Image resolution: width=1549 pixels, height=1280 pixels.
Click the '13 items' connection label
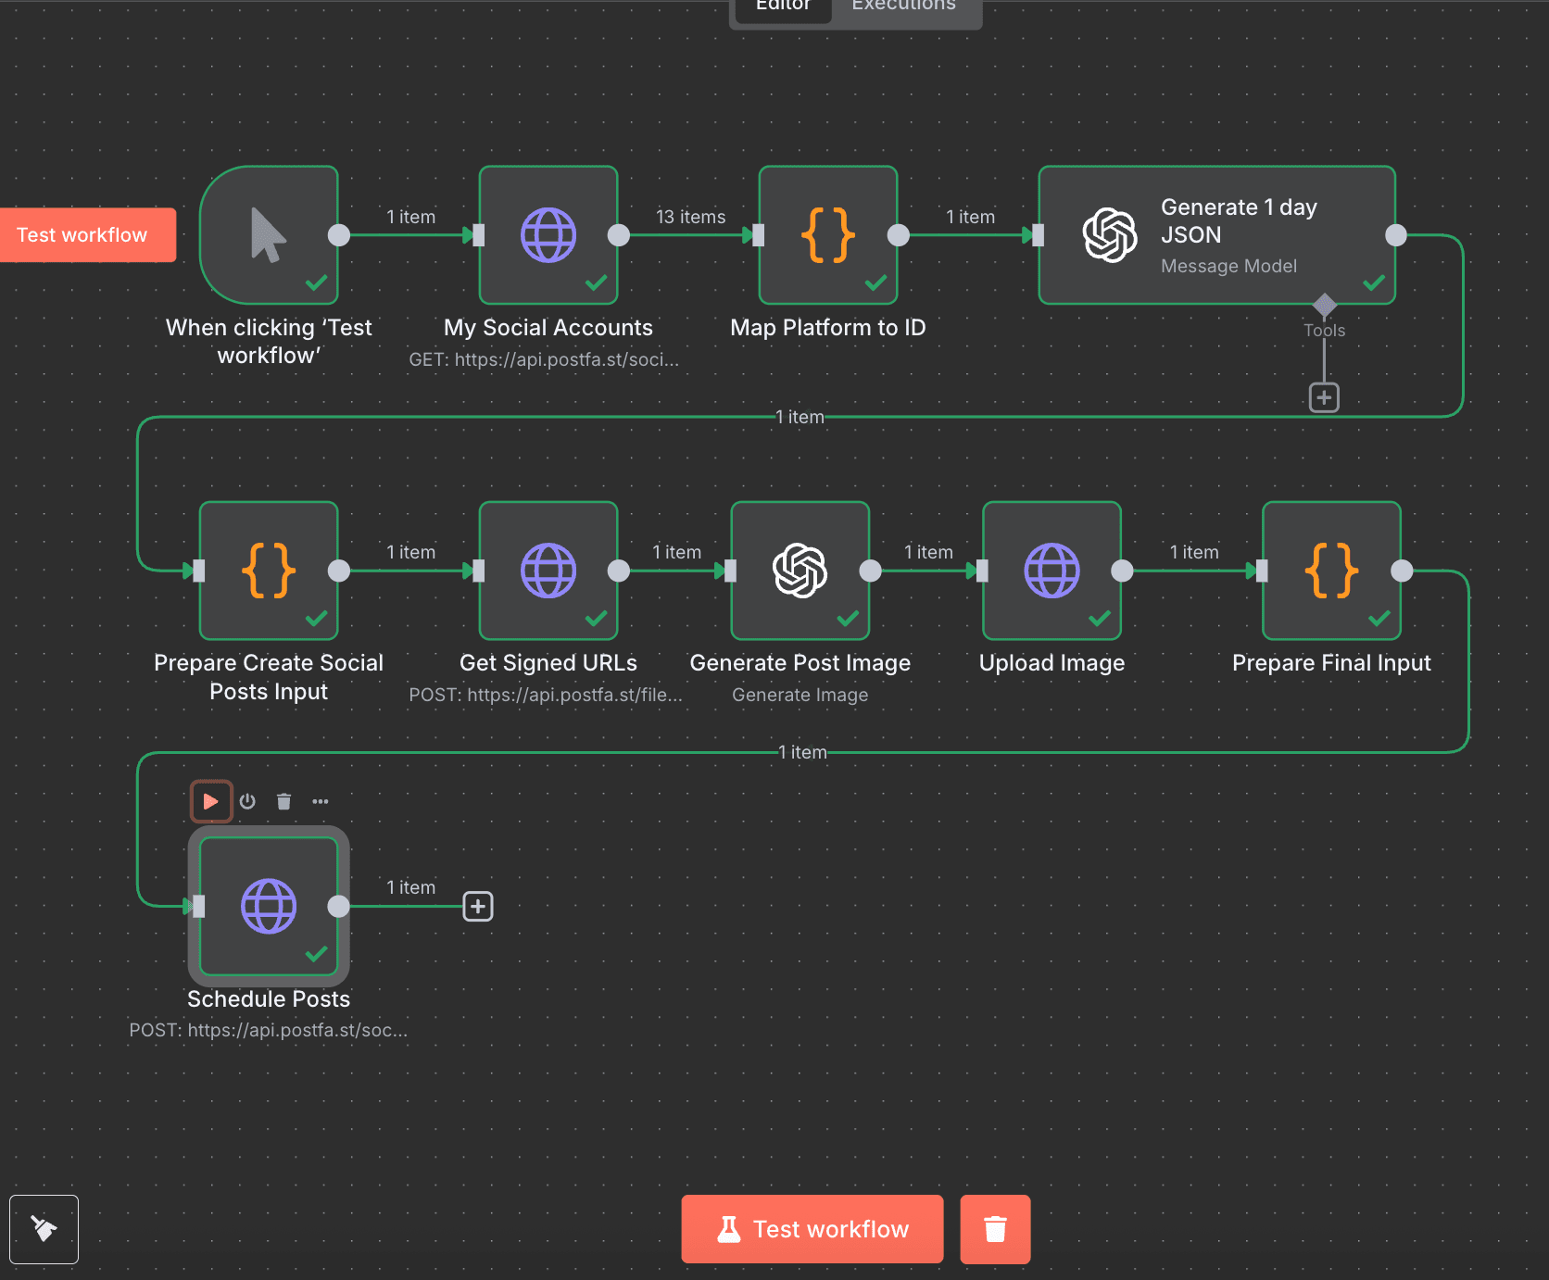[691, 217]
